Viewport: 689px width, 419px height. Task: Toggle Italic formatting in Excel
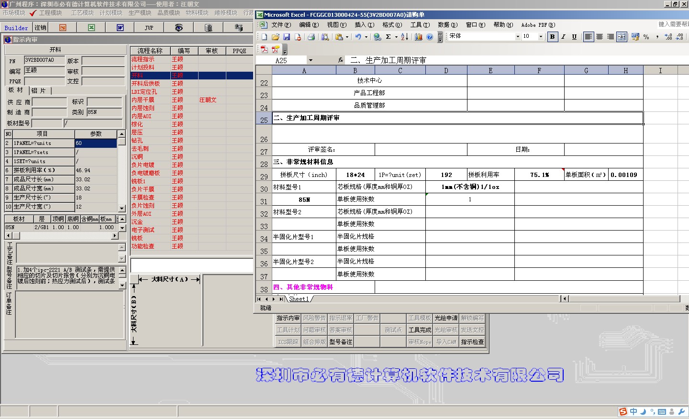[x=564, y=36]
